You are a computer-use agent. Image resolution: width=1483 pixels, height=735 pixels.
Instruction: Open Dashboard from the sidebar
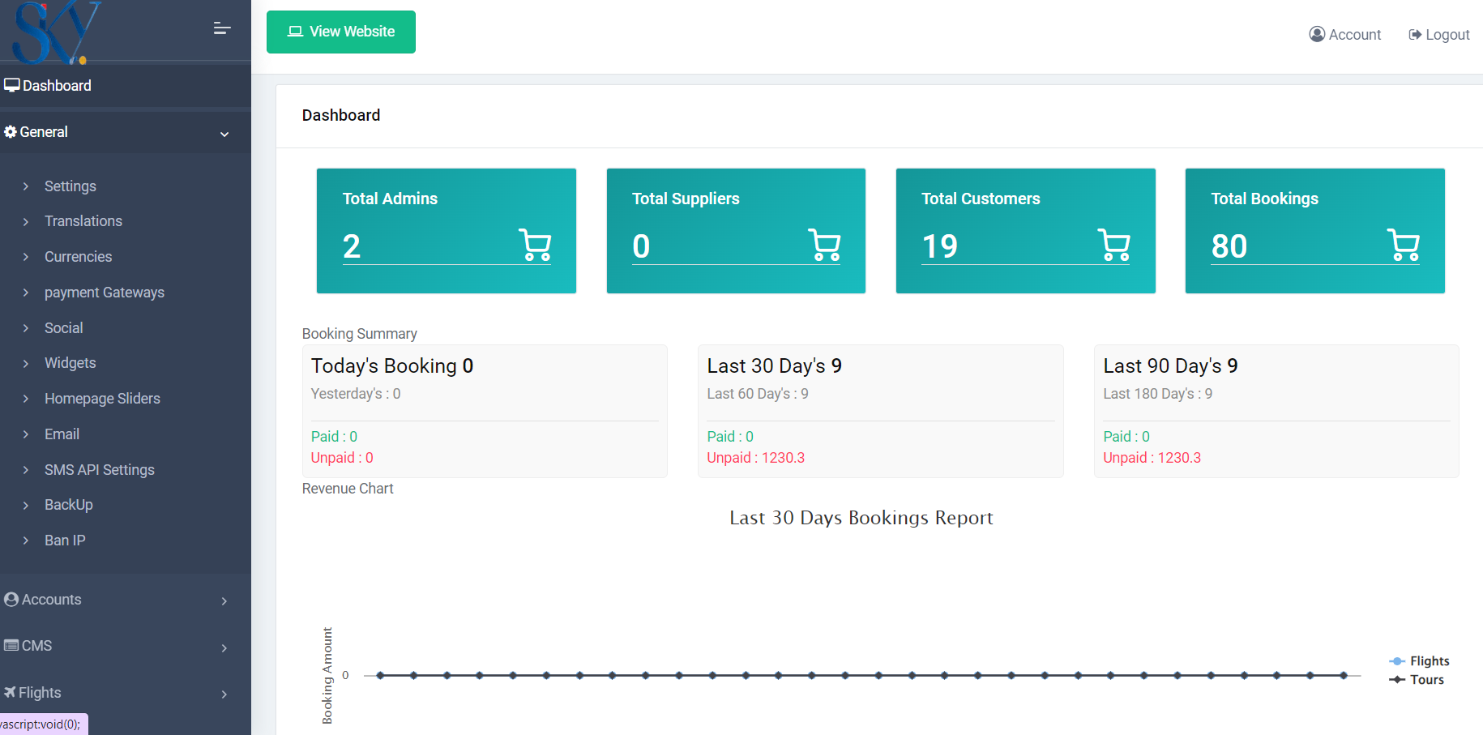[57, 86]
